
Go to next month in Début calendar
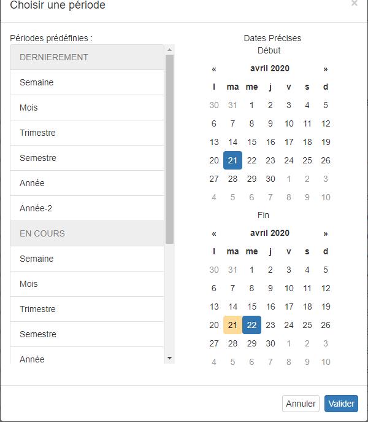point(326,69)
